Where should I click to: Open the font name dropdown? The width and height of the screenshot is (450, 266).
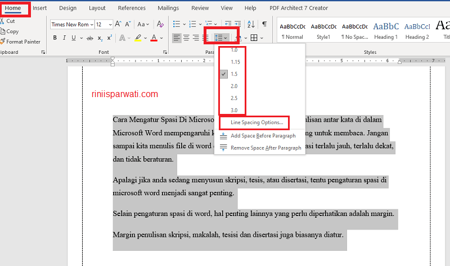(x=92, y=25)
